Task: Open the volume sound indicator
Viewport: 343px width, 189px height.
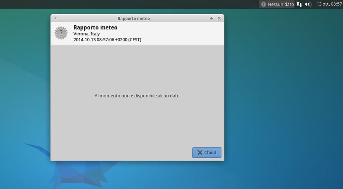Action: (308, 4)
